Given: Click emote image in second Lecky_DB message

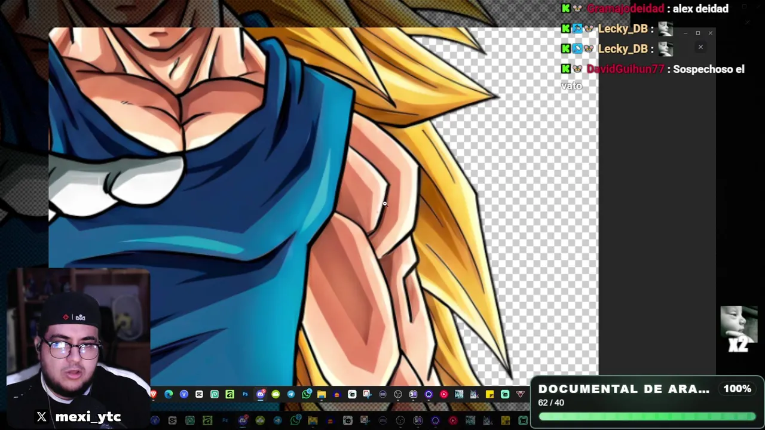Looking at the screenshot, I should (665, 48).
